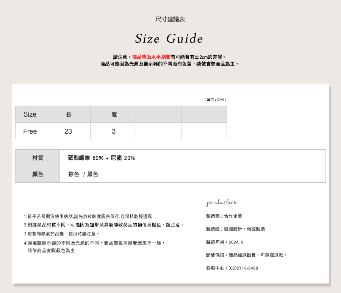Image resolution: width=341 pixels, height=293 pixels.
Task: Click the production script heading
Action: coord(222,203)
